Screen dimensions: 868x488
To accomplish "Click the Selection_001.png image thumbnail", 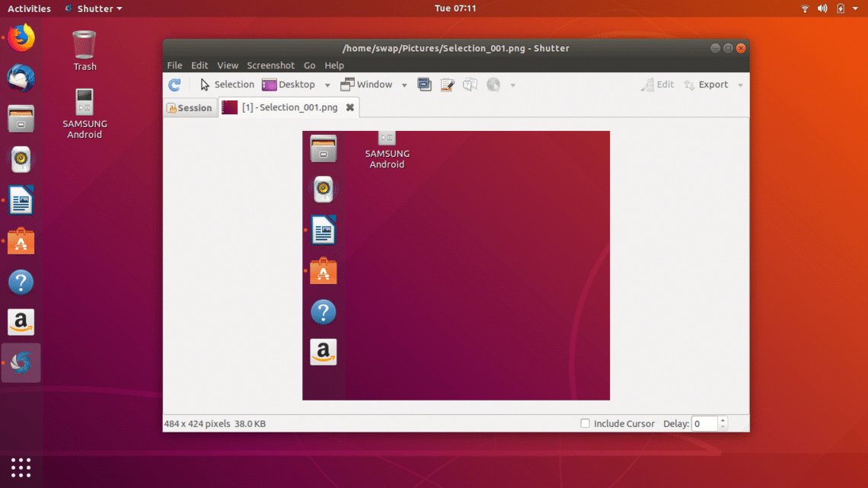I will [x=229, y=107].
